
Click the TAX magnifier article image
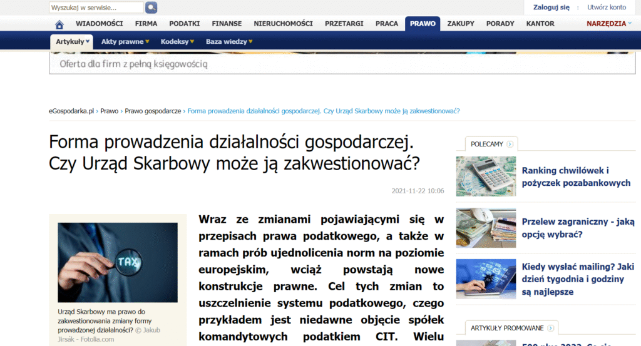[118, 263]
